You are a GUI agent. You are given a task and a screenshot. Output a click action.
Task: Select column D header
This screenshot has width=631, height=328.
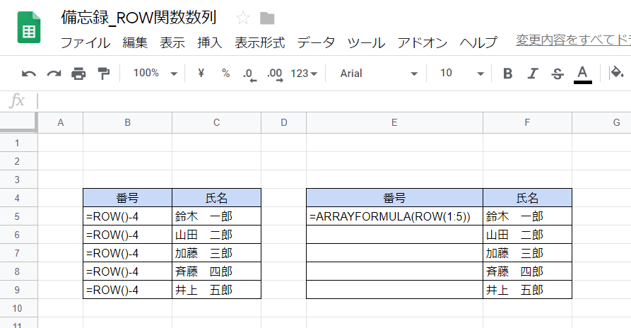tap(284, 123)
